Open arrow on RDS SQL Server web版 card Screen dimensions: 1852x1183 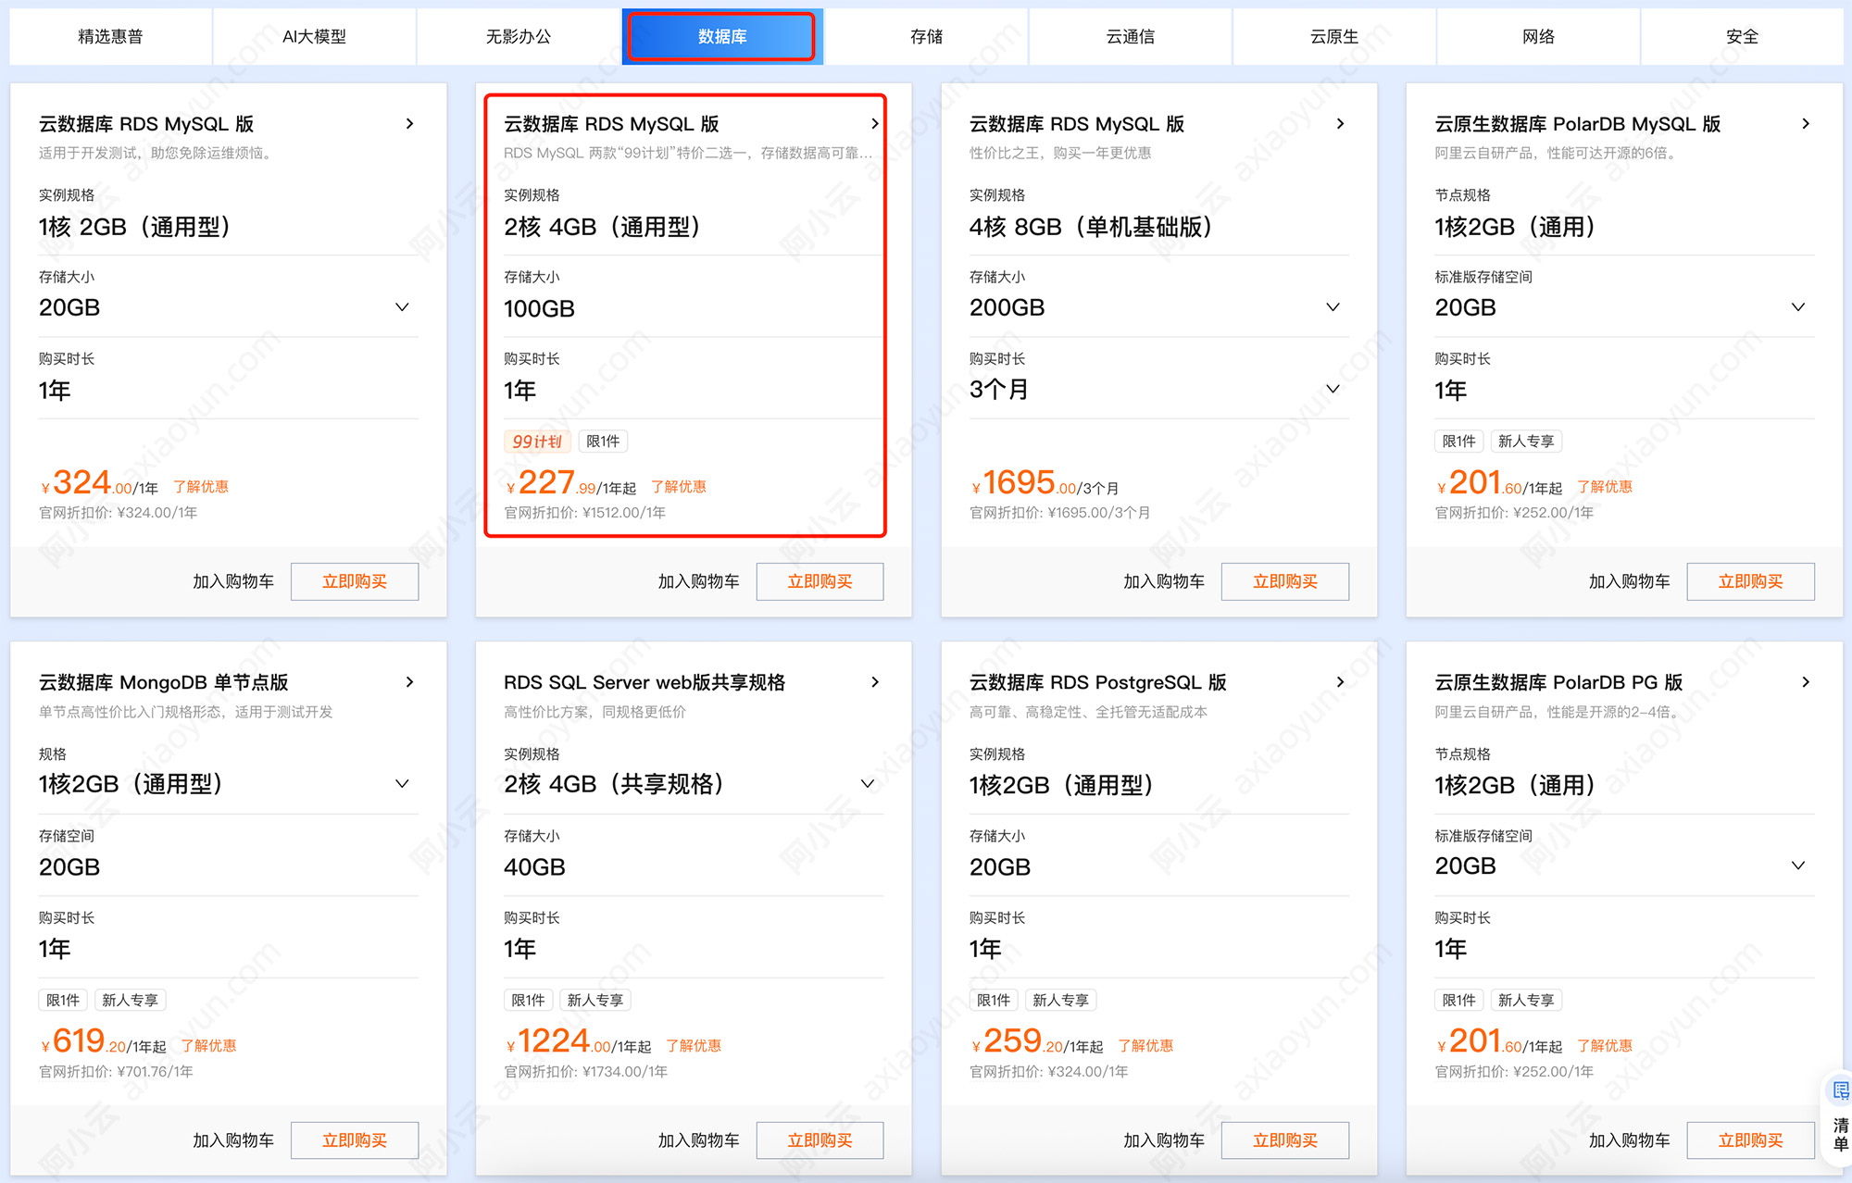coord(874,681)
